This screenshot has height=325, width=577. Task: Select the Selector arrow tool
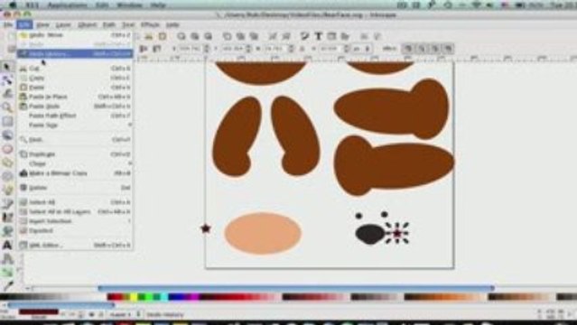(7, 67)
